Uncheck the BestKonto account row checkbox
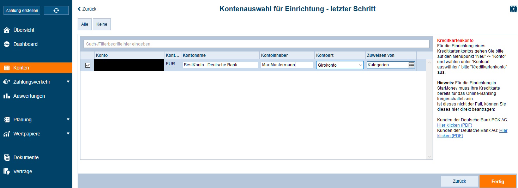This screenshot has width=518, height=188. click(88, 65)
